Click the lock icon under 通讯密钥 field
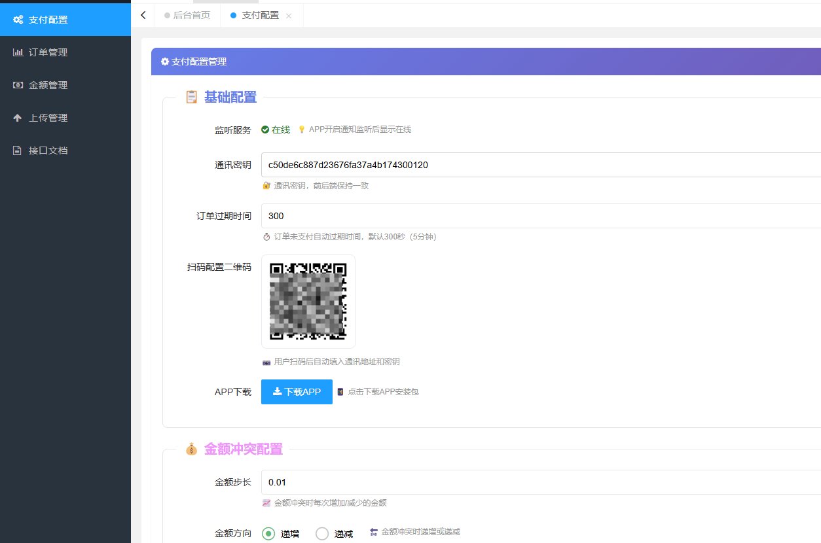821x543 pixels. coord(266,186)
